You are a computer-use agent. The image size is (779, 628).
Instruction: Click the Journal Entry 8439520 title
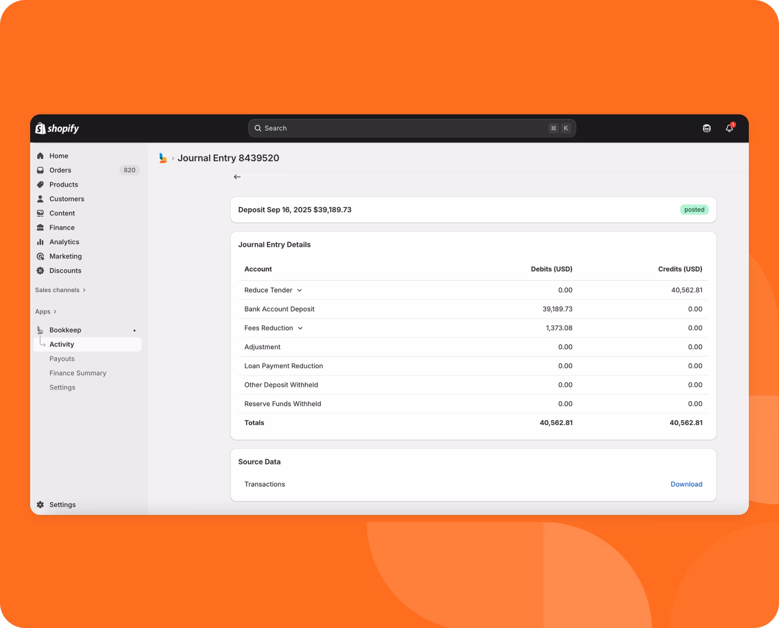point(228,158)
